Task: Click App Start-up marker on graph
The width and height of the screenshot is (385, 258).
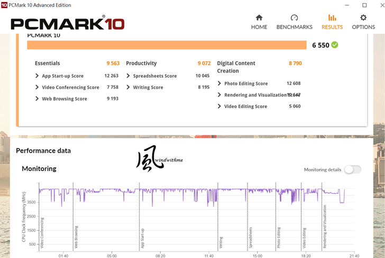Action: (x=142, y=238)
